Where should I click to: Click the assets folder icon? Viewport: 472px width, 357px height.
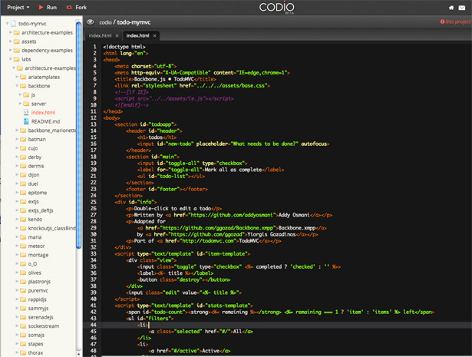(17, 41)
